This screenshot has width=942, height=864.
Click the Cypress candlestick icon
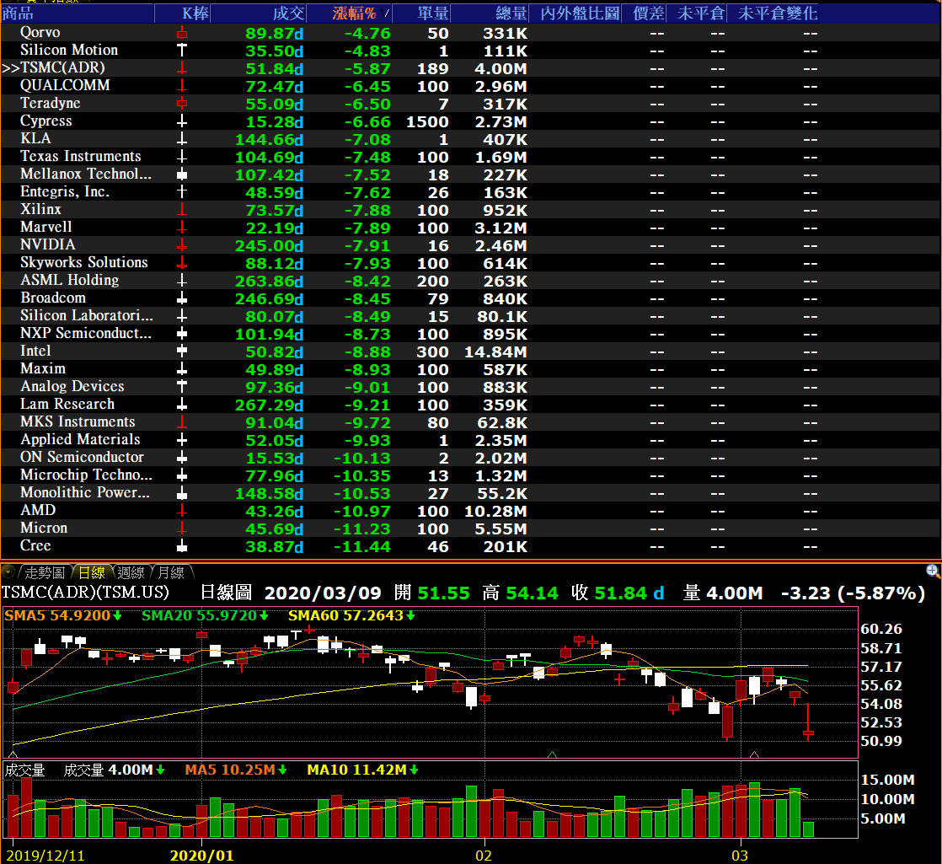point(182,121)
